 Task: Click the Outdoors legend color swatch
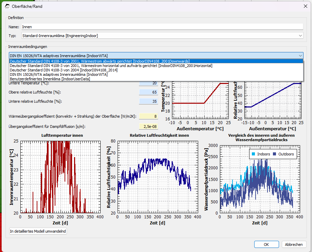275,154
